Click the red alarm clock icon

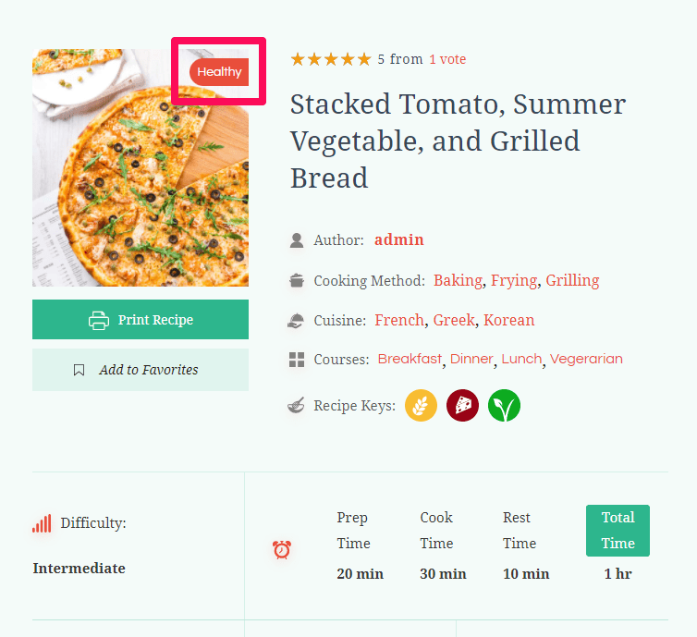click(x=282, y=550)
